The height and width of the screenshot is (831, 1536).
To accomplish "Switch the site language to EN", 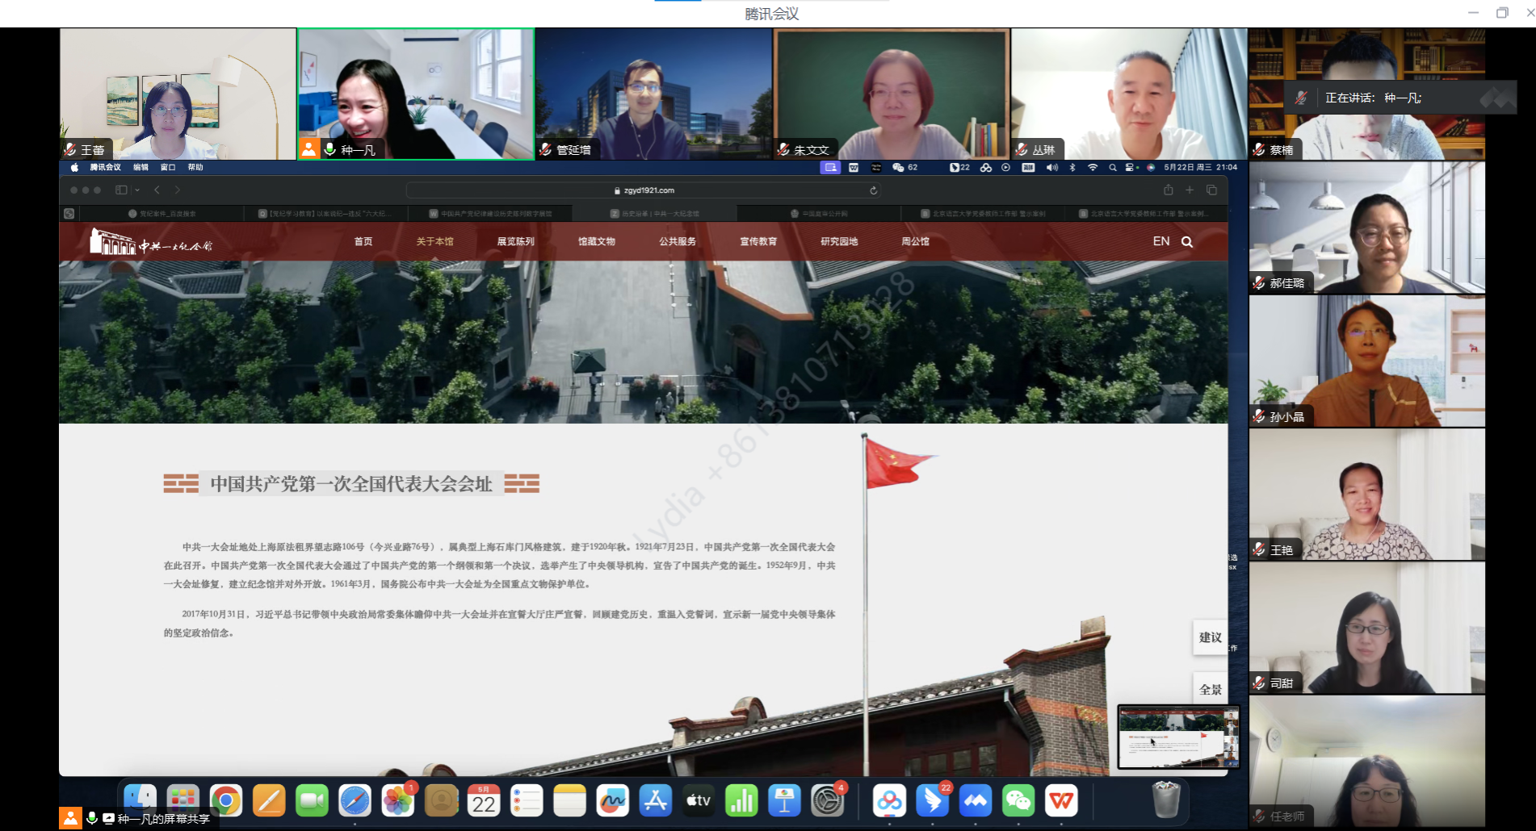I will point(1160,242).
